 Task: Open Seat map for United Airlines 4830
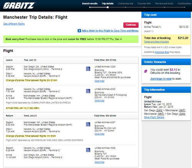point(99,101)
